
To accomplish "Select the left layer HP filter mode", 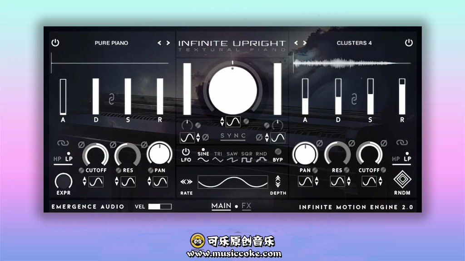I will point(57,159).
